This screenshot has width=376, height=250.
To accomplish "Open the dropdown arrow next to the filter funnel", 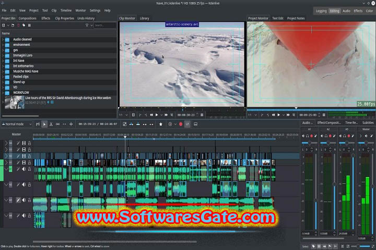I will click(91, 25).
